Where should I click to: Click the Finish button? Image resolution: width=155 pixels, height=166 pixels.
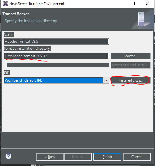tap(107, 157)
